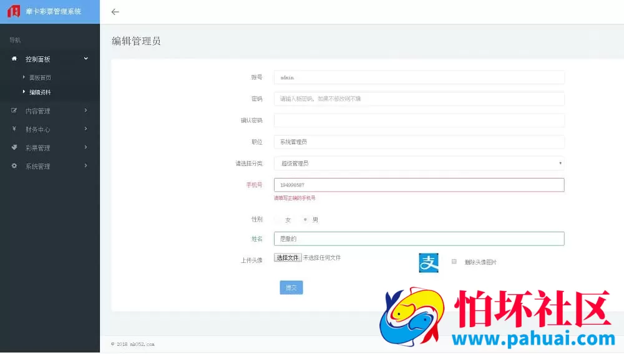This screenshot has width=624, height=354.
Task: Click the 手机号 phone number field
Action: [419, 185]
